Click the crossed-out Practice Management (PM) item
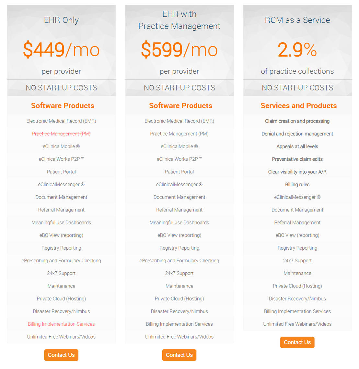Screen dimensions: 359x369 point(61,134)
